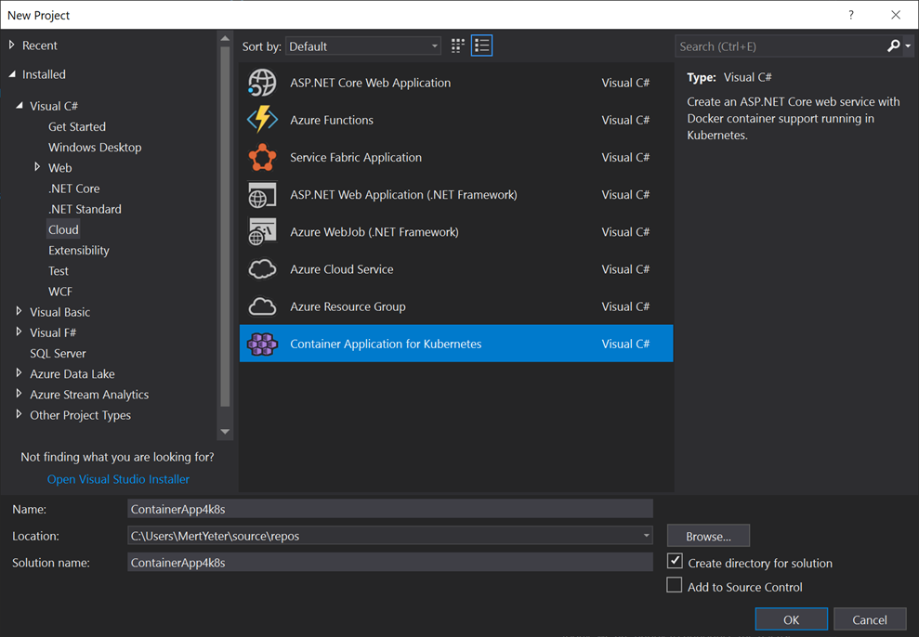The width and height of the screenshot is (919, 637).
Task: Select ASP.NET Core Web Application name
Action: [x=371, y=83]
